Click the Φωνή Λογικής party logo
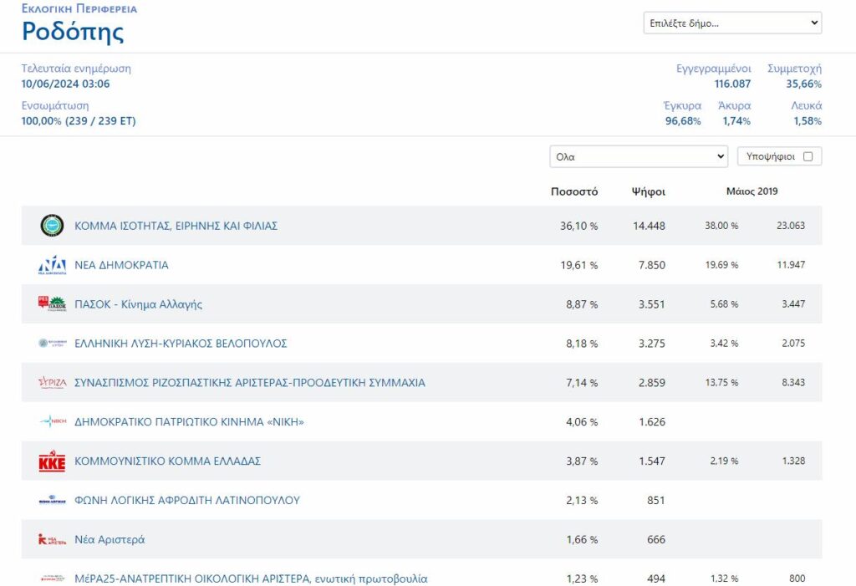 [x=52, y=501]
